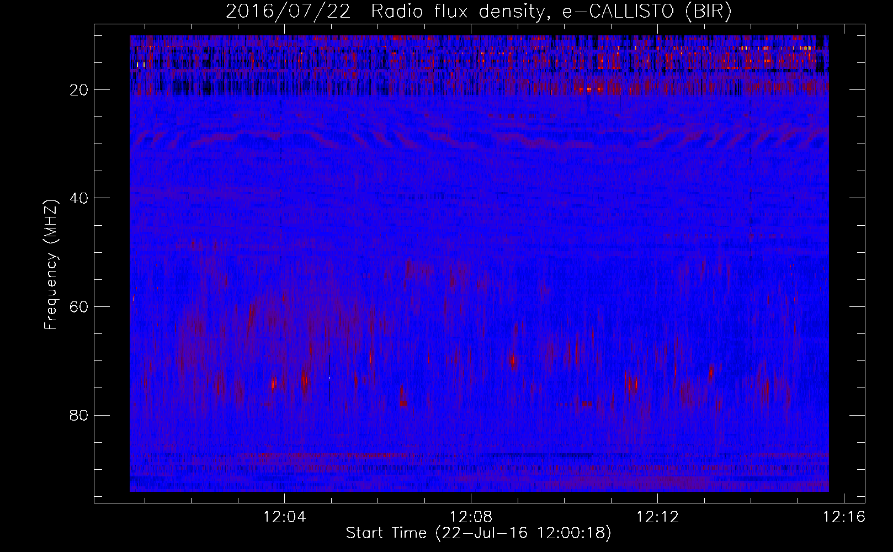Click the 12:08 time tick label
893x552 pixels.
[471, 517]
